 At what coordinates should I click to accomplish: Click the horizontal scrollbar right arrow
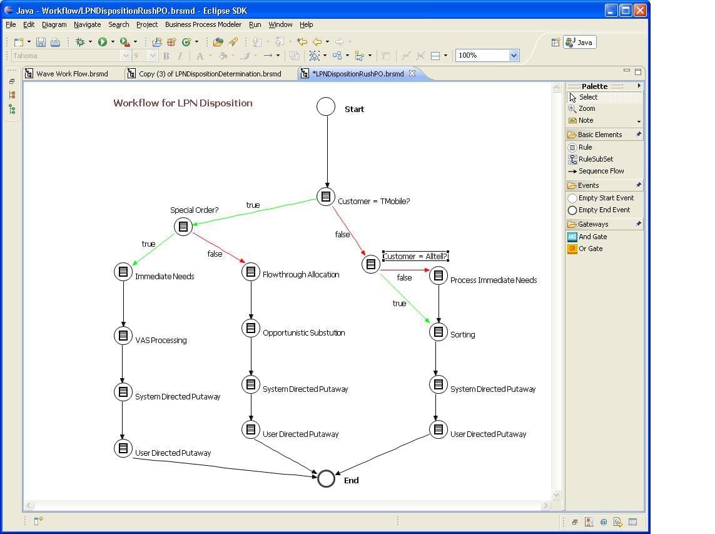pos(546,505)
